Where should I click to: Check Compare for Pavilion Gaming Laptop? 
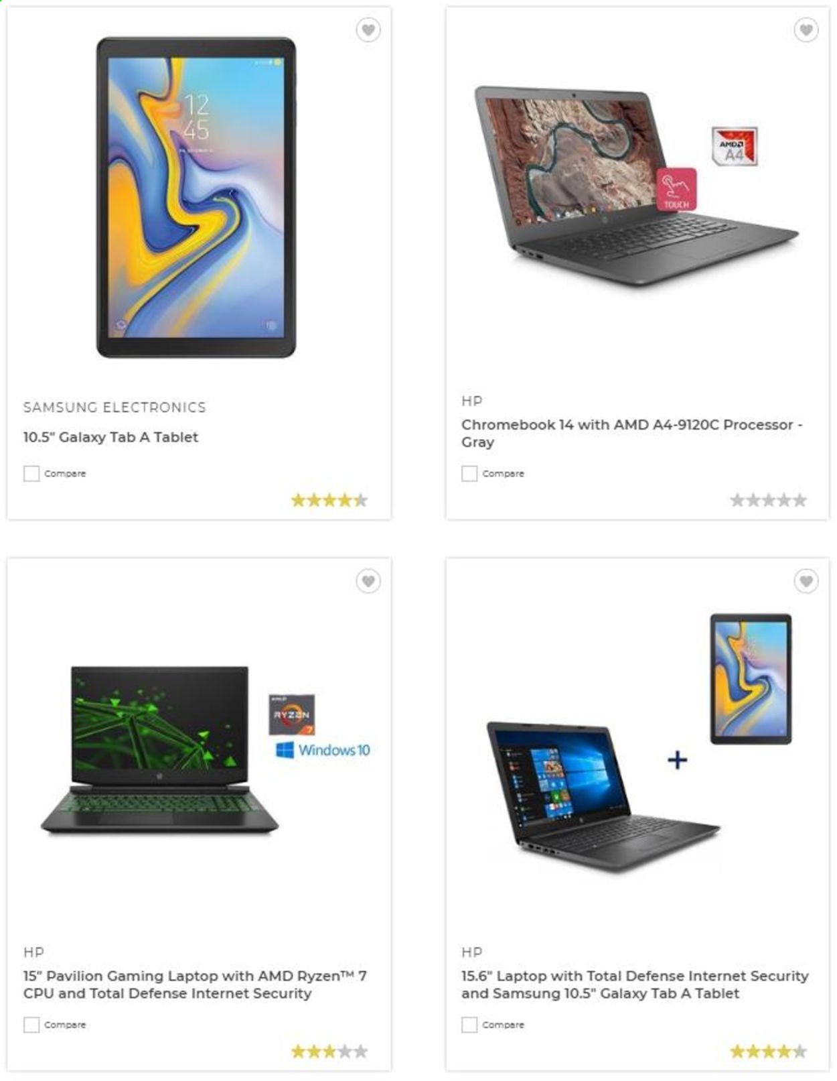click(31, 1025)
